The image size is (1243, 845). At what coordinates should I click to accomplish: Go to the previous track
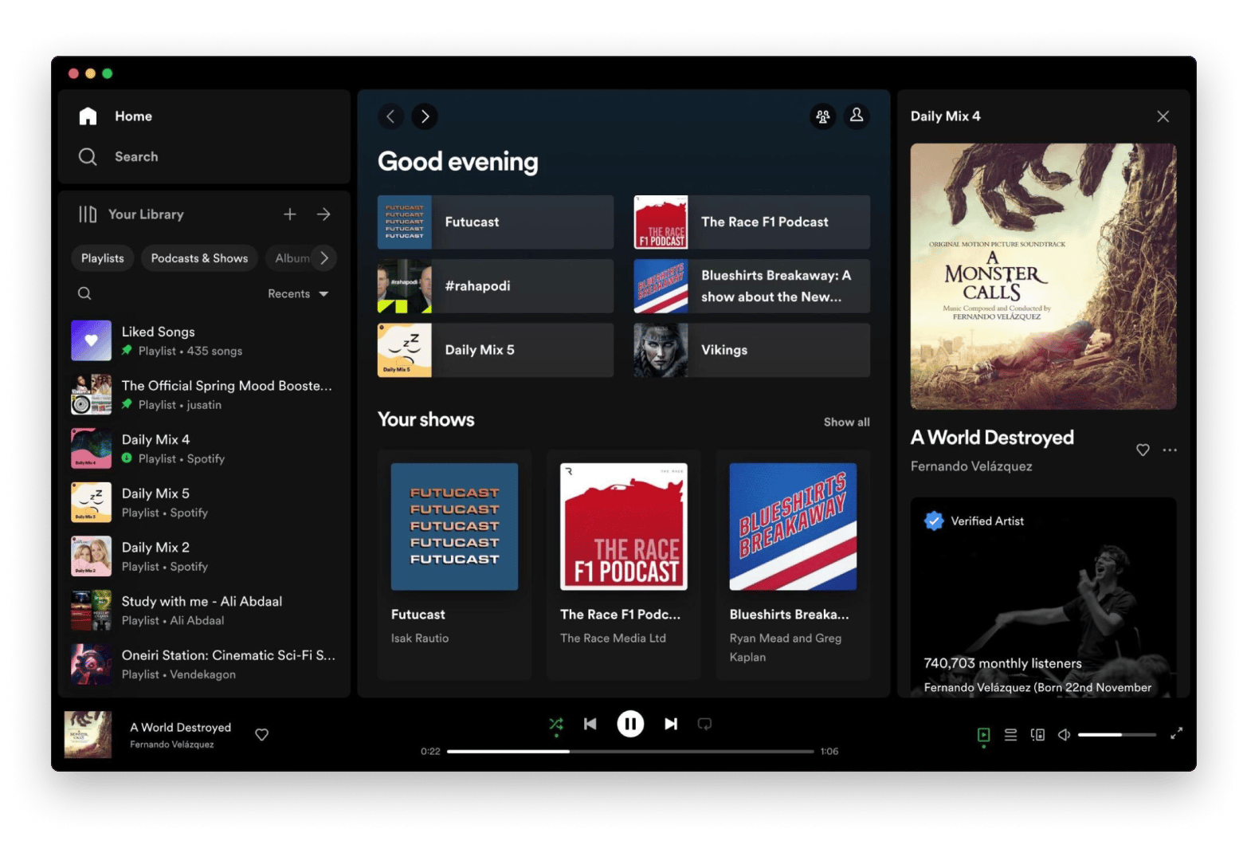[590, 724]
